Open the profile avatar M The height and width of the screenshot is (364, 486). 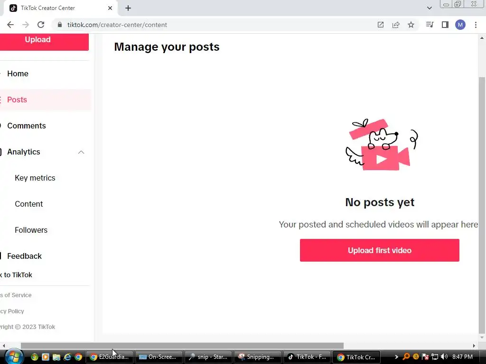[460, 25]
